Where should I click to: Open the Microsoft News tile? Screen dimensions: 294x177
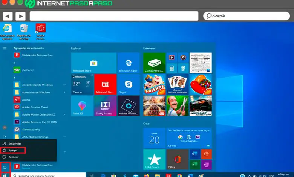click(x=106, y=84)
